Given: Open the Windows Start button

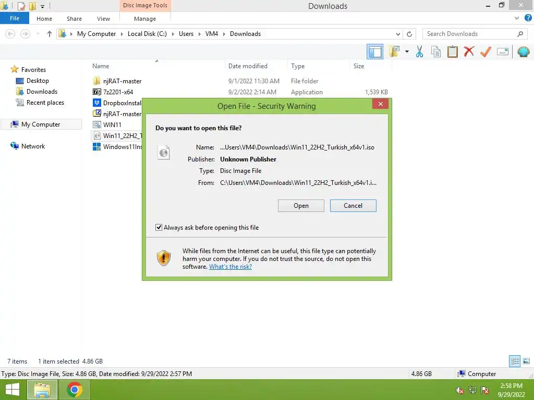Looking at the screenshot, I should click(x=13, y=390).
